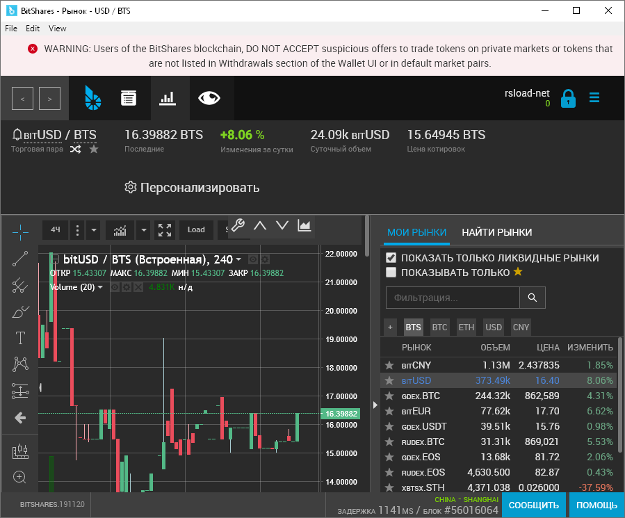The image size is (625, 518).
Task: Select the Text annotation tool
Action: (19, 338)
